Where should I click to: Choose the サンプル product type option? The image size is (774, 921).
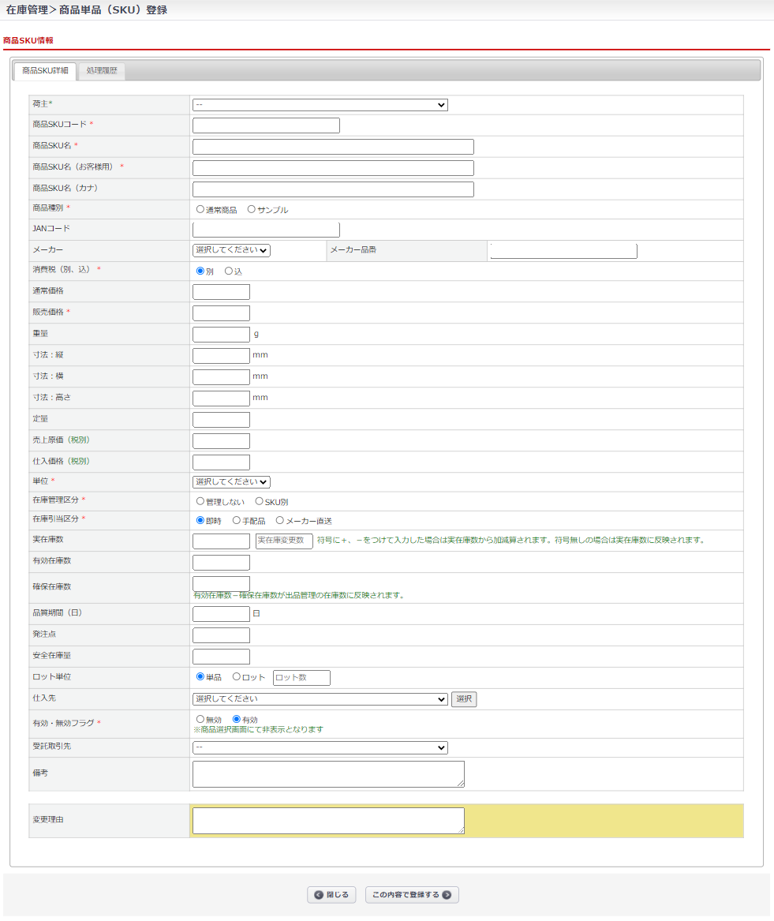(252, 210)
